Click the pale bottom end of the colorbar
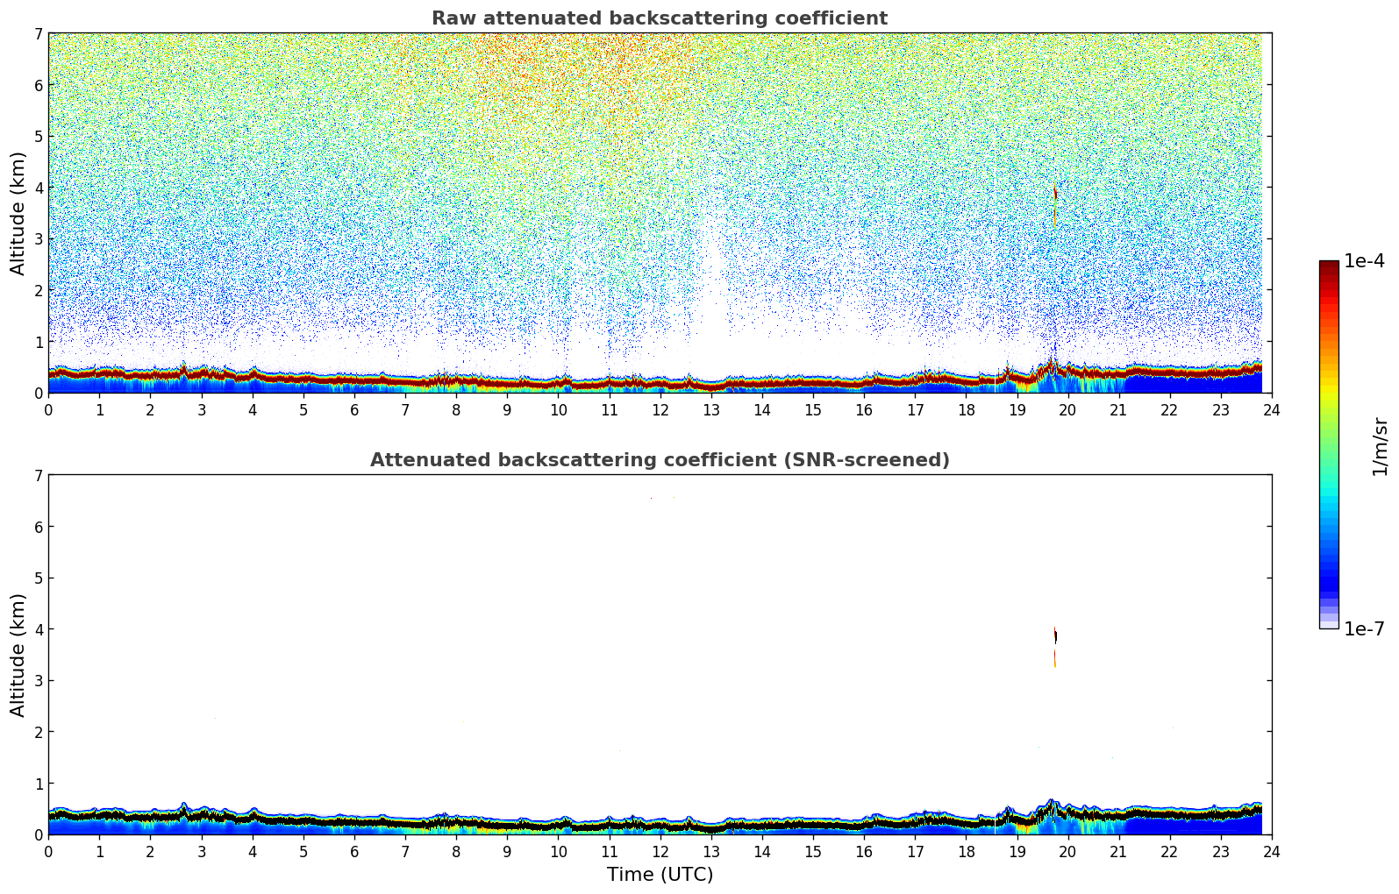This screenshot has width=1399, height=894. (x=1329, y=623)
